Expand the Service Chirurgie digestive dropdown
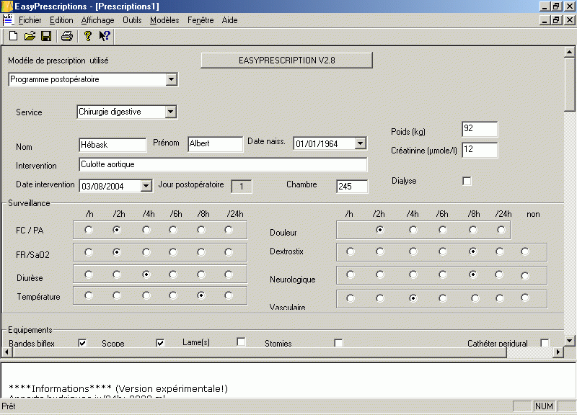 (170, 112)
